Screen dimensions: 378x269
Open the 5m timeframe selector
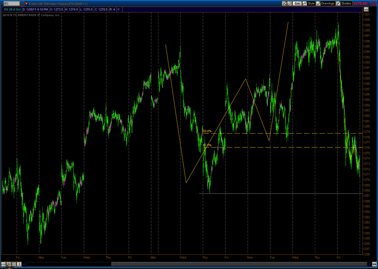point(297,3)
